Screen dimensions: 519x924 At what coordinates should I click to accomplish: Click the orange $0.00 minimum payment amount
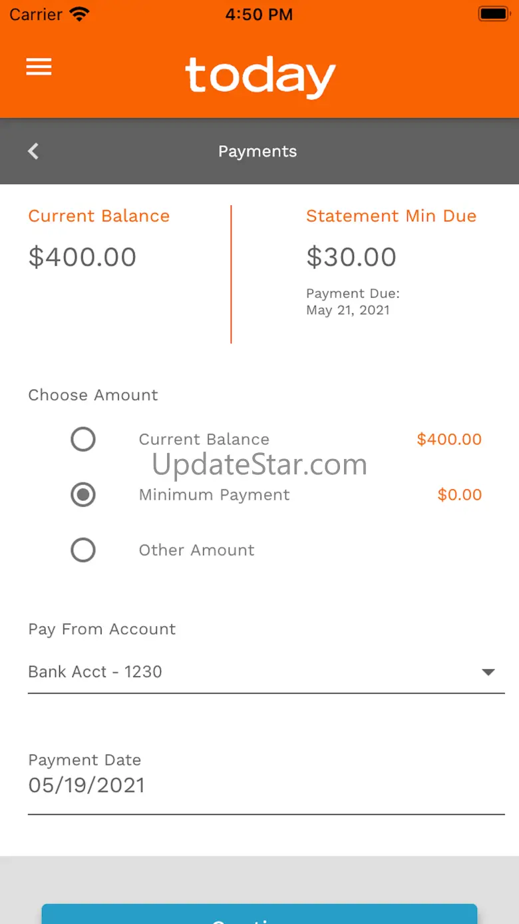[x=460, y=495]
